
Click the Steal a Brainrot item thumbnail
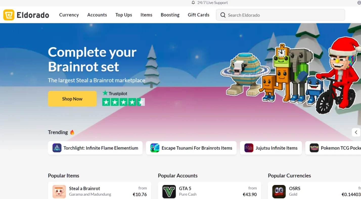point(59,192)
